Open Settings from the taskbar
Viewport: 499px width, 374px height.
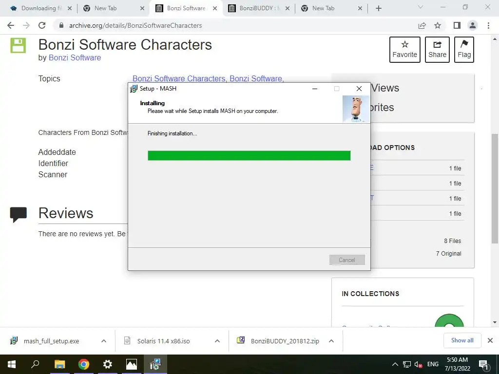pyautogui.click(x=108, y=364)
